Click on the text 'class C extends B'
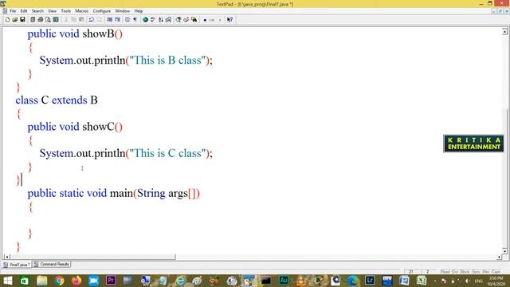510x287 pixels. (x=57, y=100)
